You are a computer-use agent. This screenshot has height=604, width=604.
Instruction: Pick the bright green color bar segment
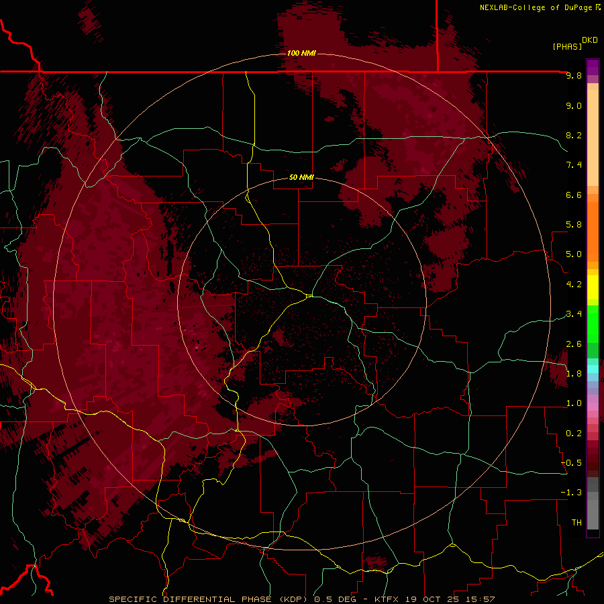click(593, 323)
